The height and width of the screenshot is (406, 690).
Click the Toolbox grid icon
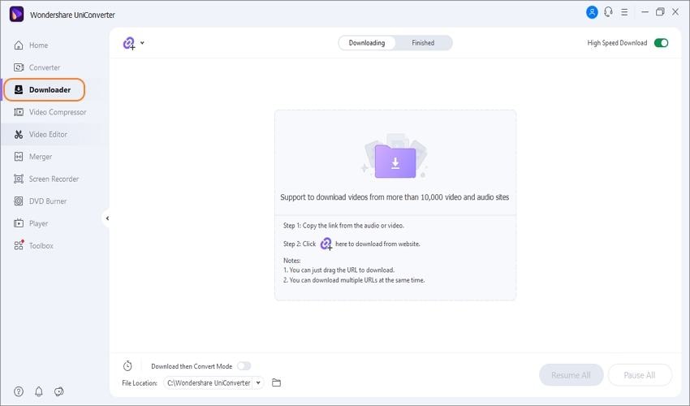19,245
